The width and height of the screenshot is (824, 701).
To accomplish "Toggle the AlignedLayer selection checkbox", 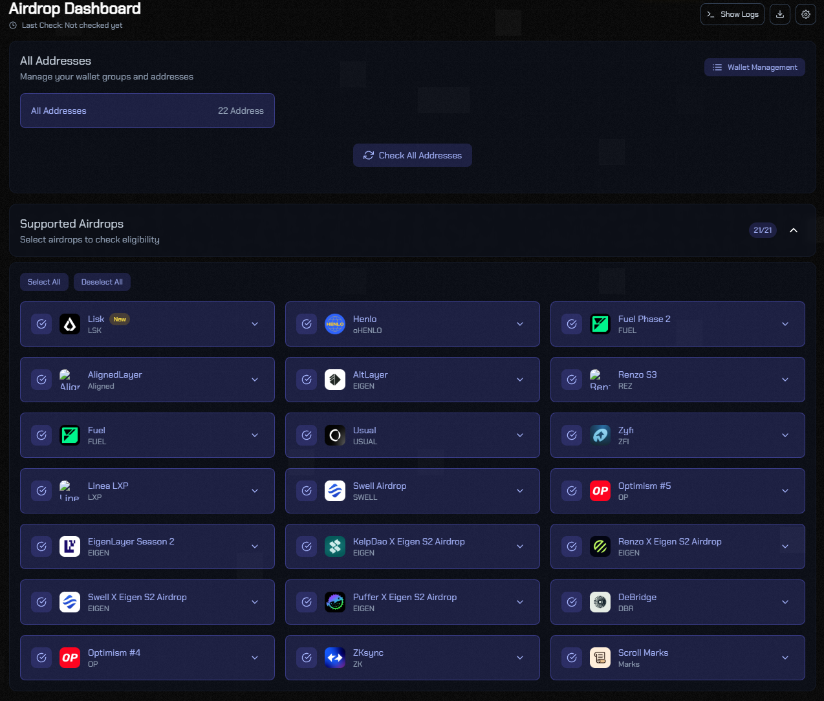I will (x=41, y=380).
